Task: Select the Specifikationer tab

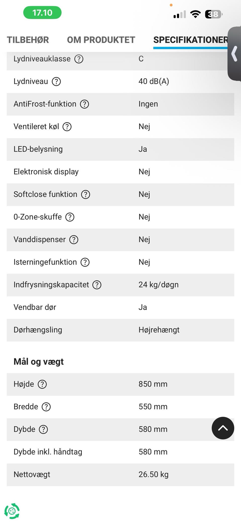Action: pyautogui.click(x=191, y=40)
